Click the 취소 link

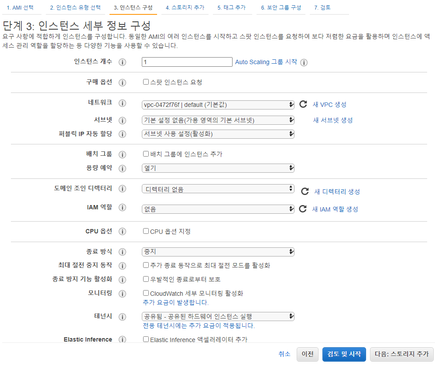click(x=284, y=354)
